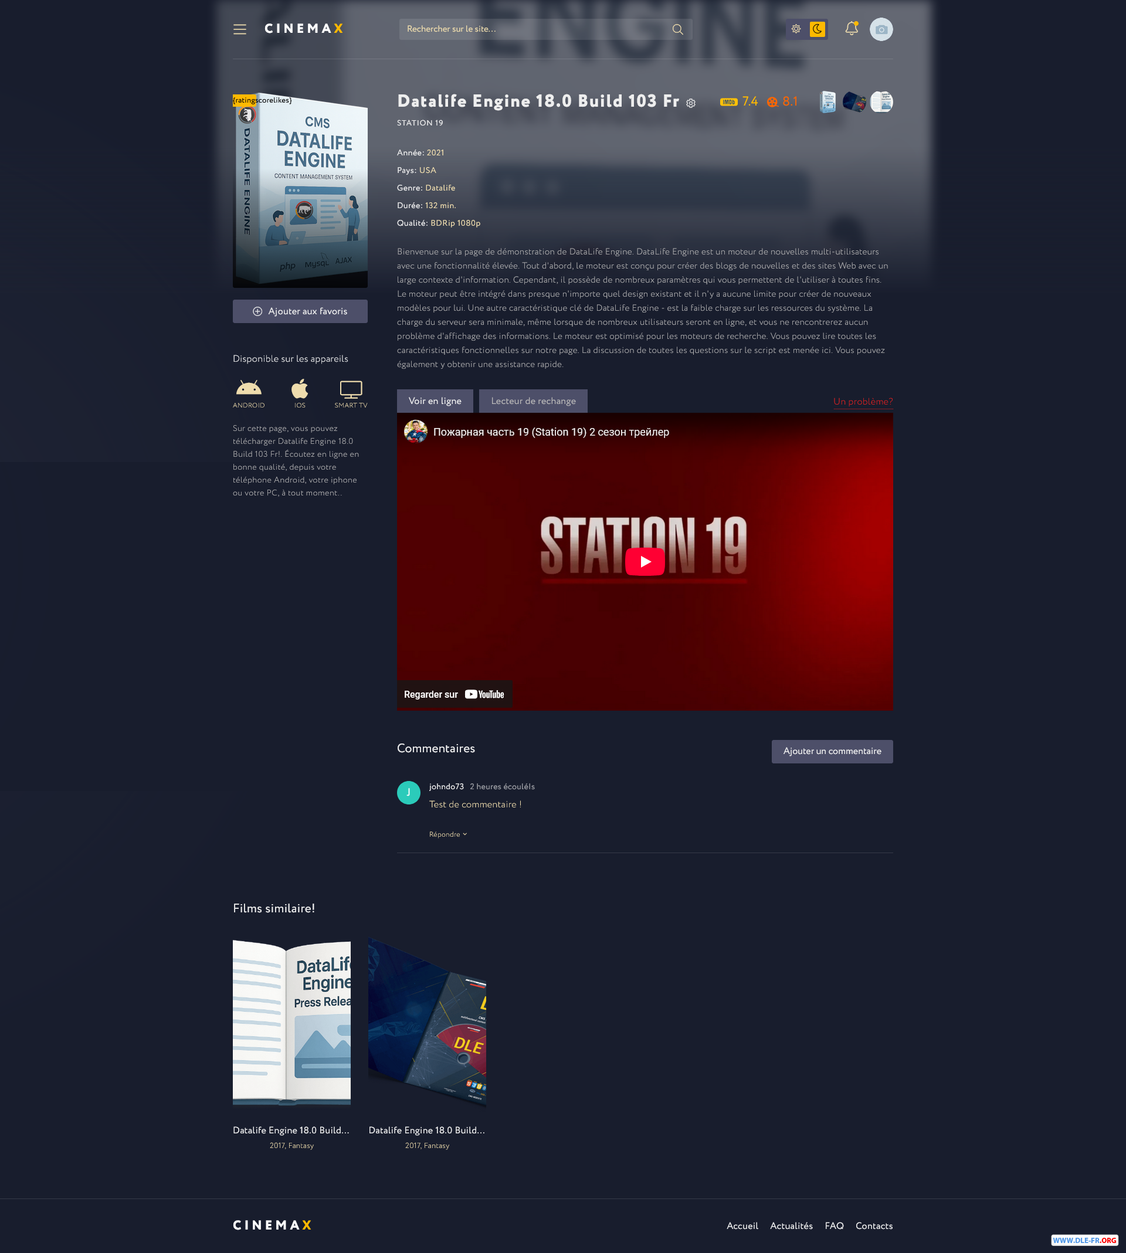Image resolution: width=1126 pixels, height=1253 pixels.
Task: Click Regarder sur YouTube button
Action: (x=454, y=694)
